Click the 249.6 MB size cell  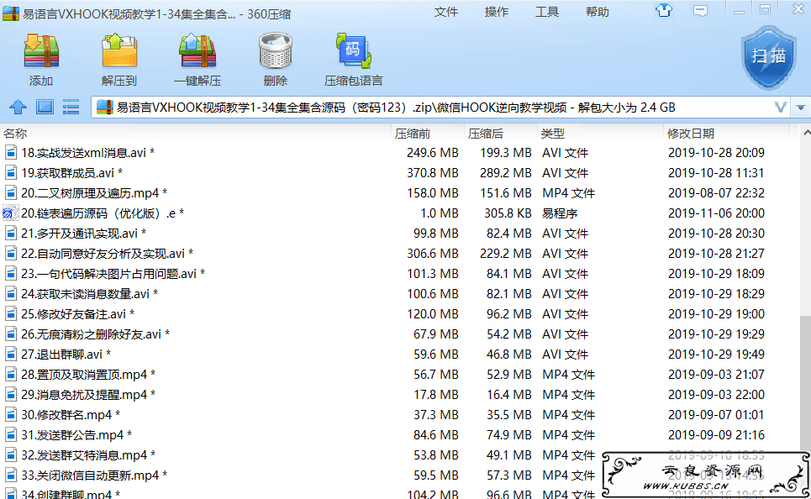tap(433, 153)
